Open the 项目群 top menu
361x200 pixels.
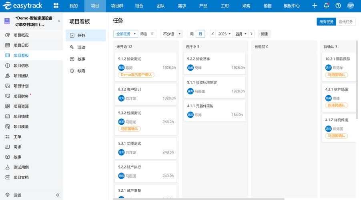click(x=117, y=6)
